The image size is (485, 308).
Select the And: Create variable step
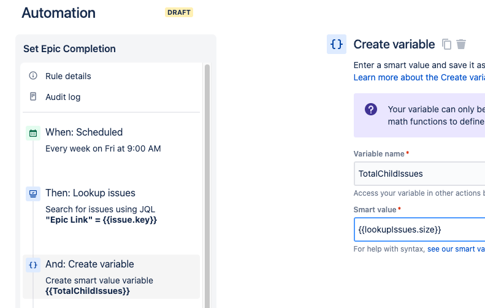90,264
